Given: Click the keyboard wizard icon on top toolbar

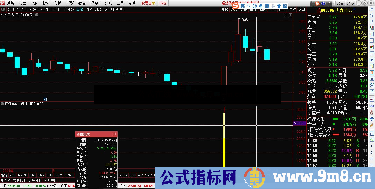Looking at the screenshot, I should 267,5.
